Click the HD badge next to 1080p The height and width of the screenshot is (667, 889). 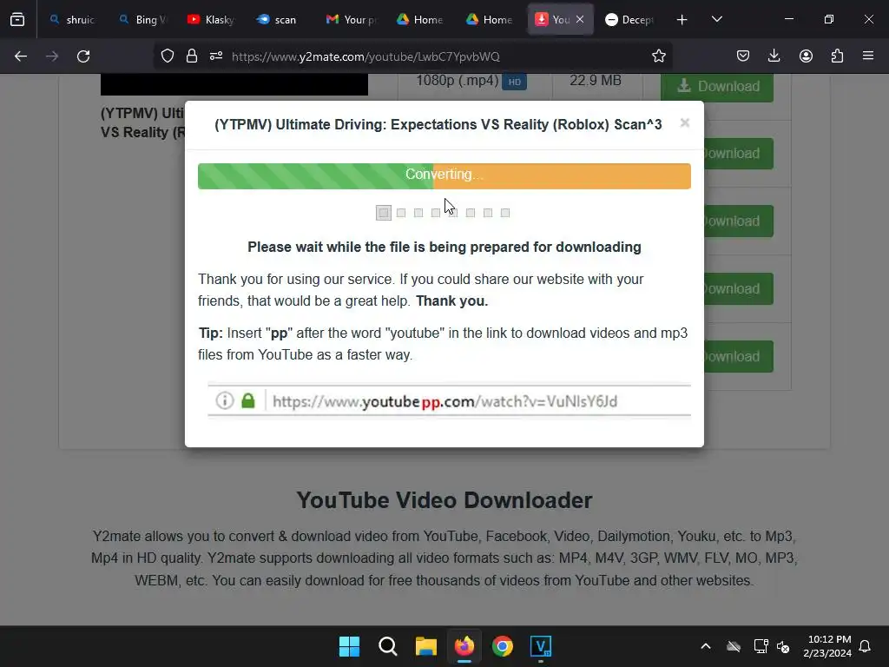(x=515, y=82)
